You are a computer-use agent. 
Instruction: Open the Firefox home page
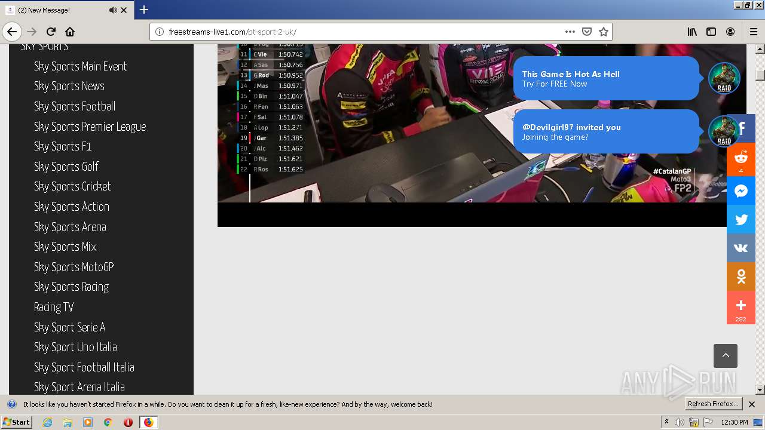70,32
